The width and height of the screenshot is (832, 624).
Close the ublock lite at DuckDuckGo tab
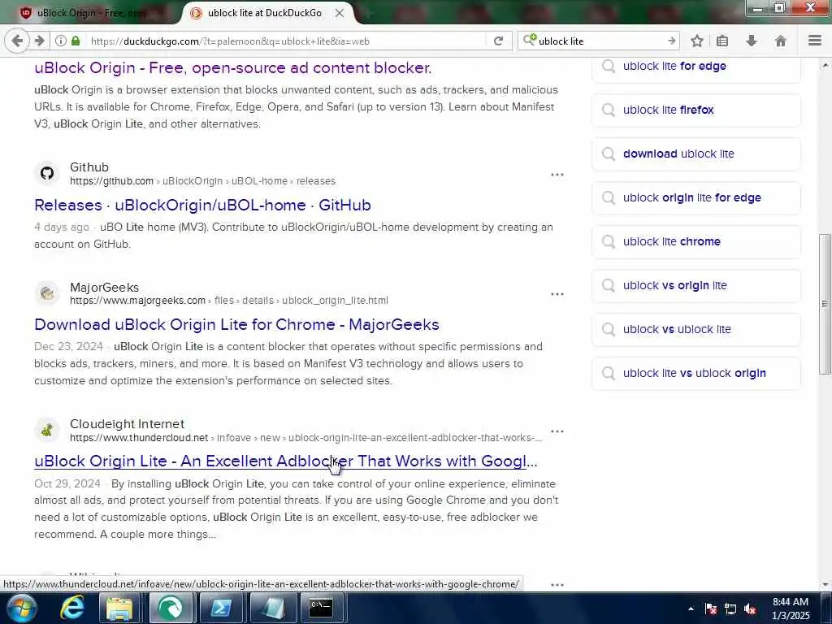pyautogui.click(x=340, y=13)
